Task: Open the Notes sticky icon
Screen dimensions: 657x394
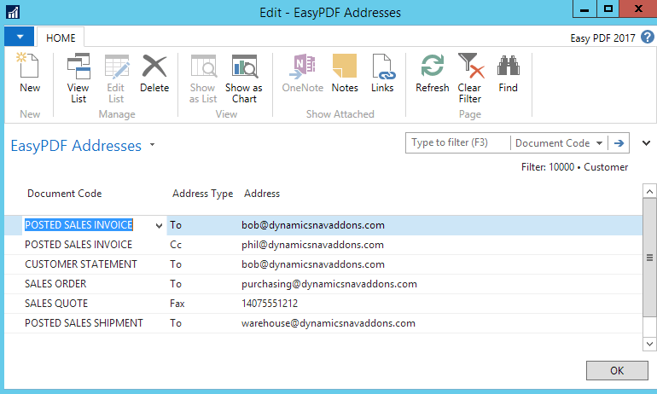Action: point(345,66)
